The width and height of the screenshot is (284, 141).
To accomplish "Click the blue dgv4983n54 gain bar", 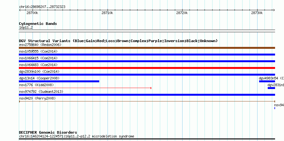I will point(267,81).
